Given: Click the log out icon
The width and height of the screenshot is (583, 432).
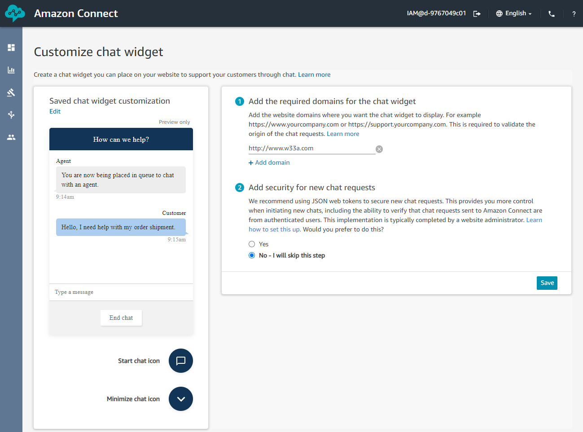Looking at the screenshot, I should tap(477, 14).
